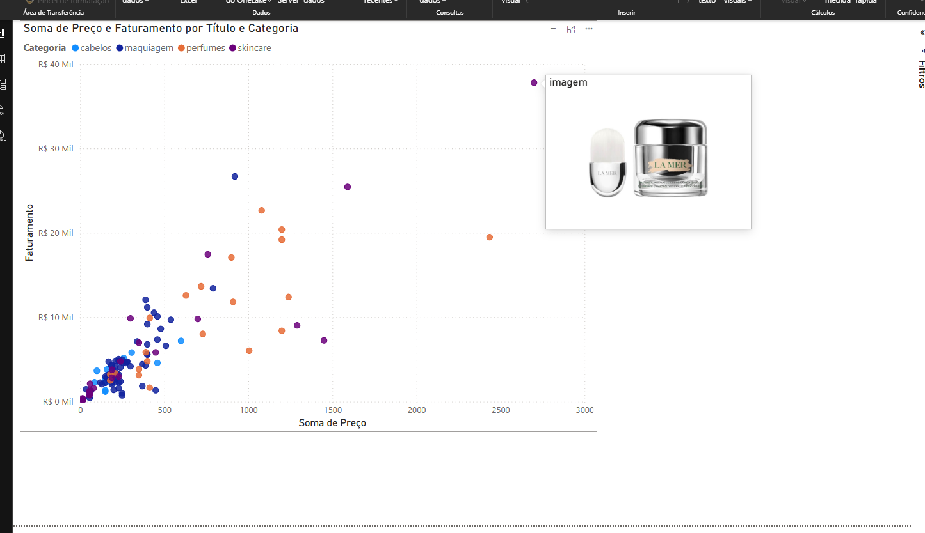The width and height of the screenshot is (925, 533).
Task: Click the Dados ribbon group label
Action: click(x=261, y=13)
